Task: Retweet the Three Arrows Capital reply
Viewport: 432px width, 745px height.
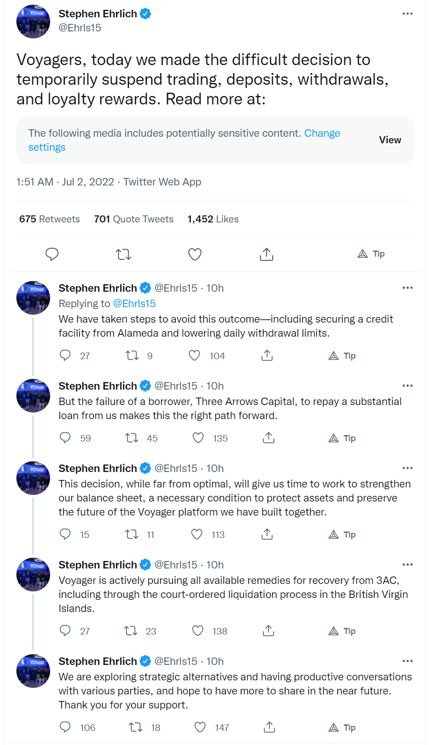Action: [x=132, y=438]
